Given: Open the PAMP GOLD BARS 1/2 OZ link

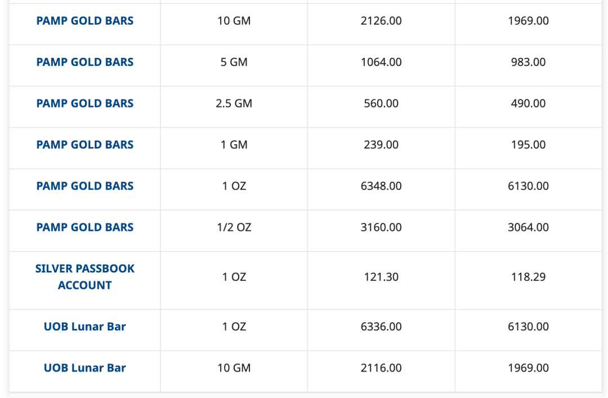Looking at the screenshot, I should tap(85, 227).
